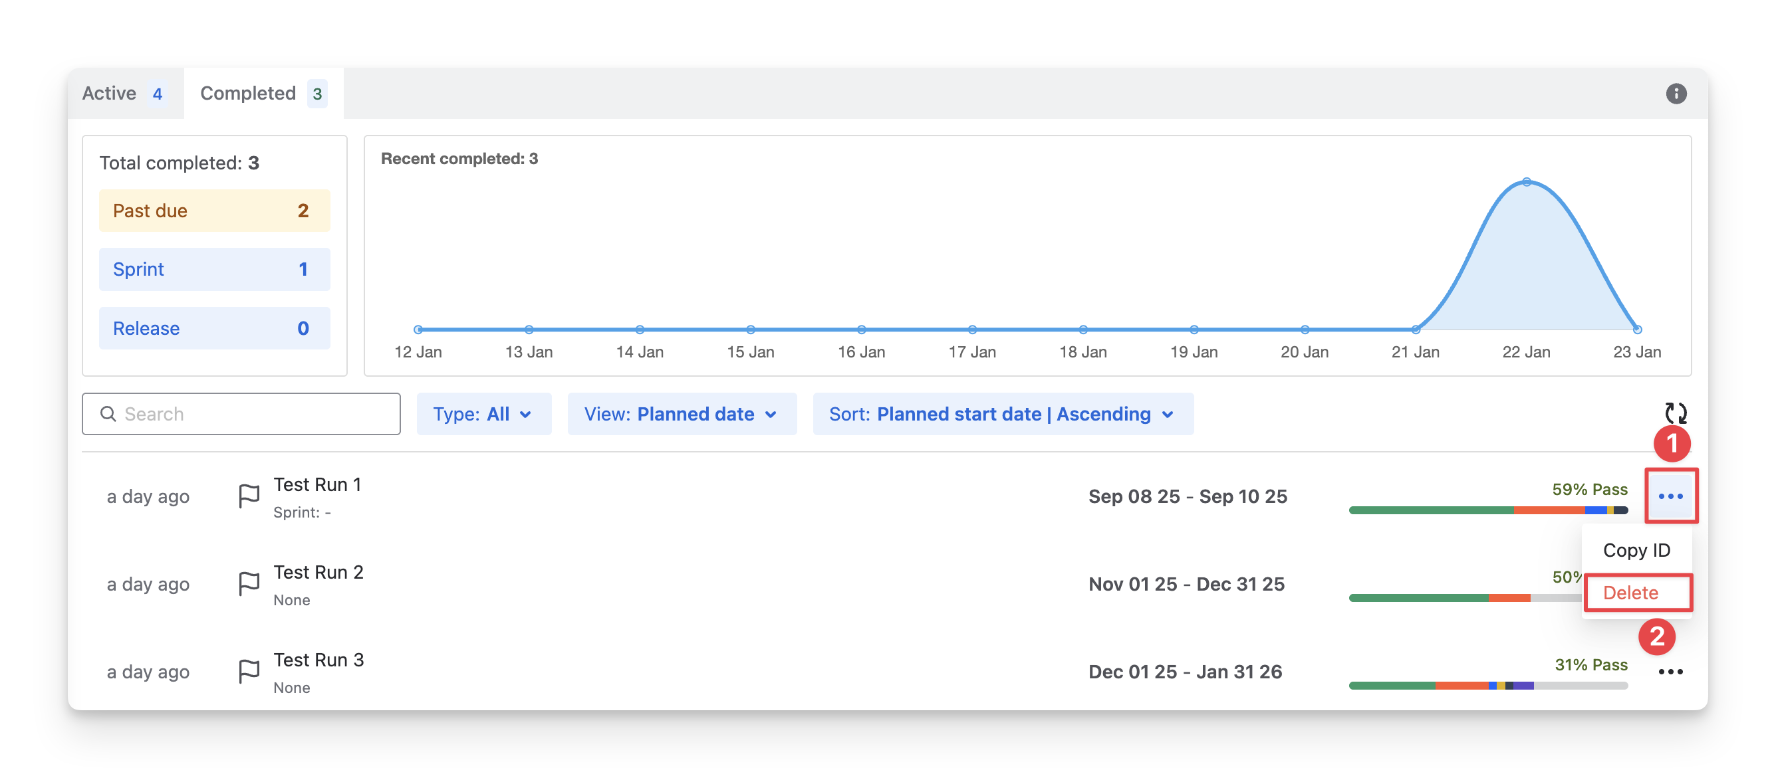Expand the Type: All dropdown
Viewport: 1776px width, 778px height.
483,414
